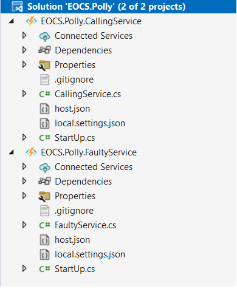This screenshot has width=237, height=289.
Task: Click Properties wrench folder icon under CallingService
Action: [44, 65]
